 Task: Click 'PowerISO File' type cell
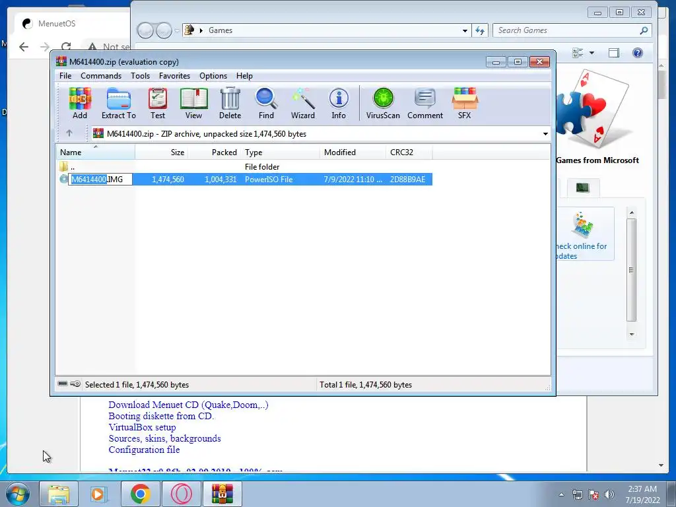coord(269,180)
